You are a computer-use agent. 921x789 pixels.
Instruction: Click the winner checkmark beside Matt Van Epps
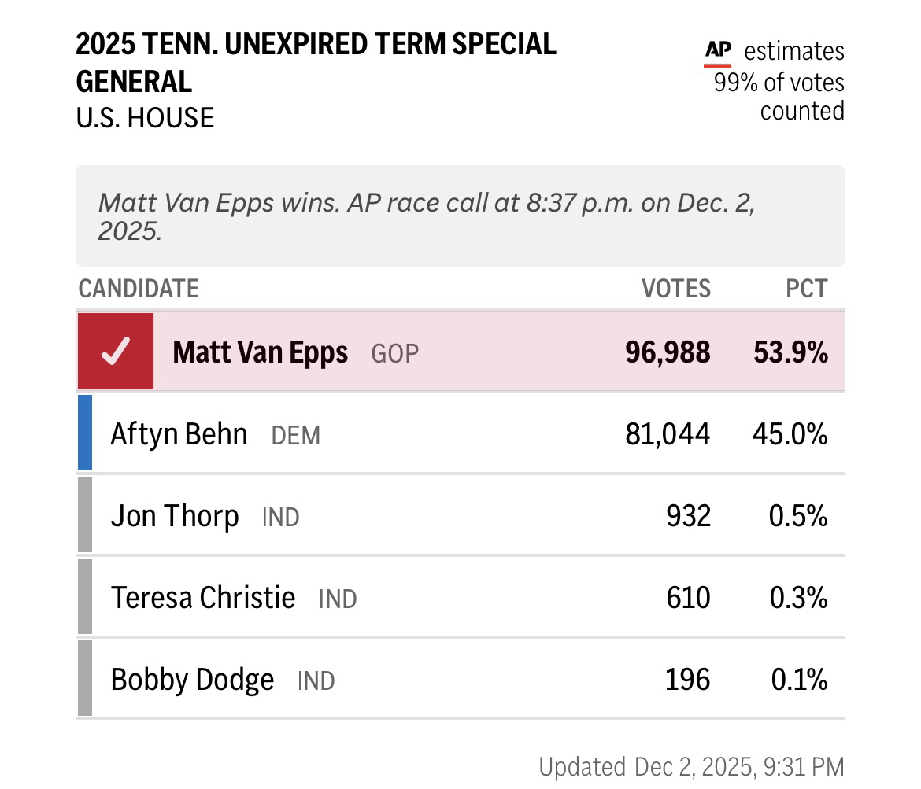click(x=116, y=352)
